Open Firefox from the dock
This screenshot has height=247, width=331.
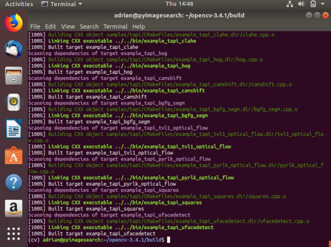pyautogui.click(x=14, y=23)
